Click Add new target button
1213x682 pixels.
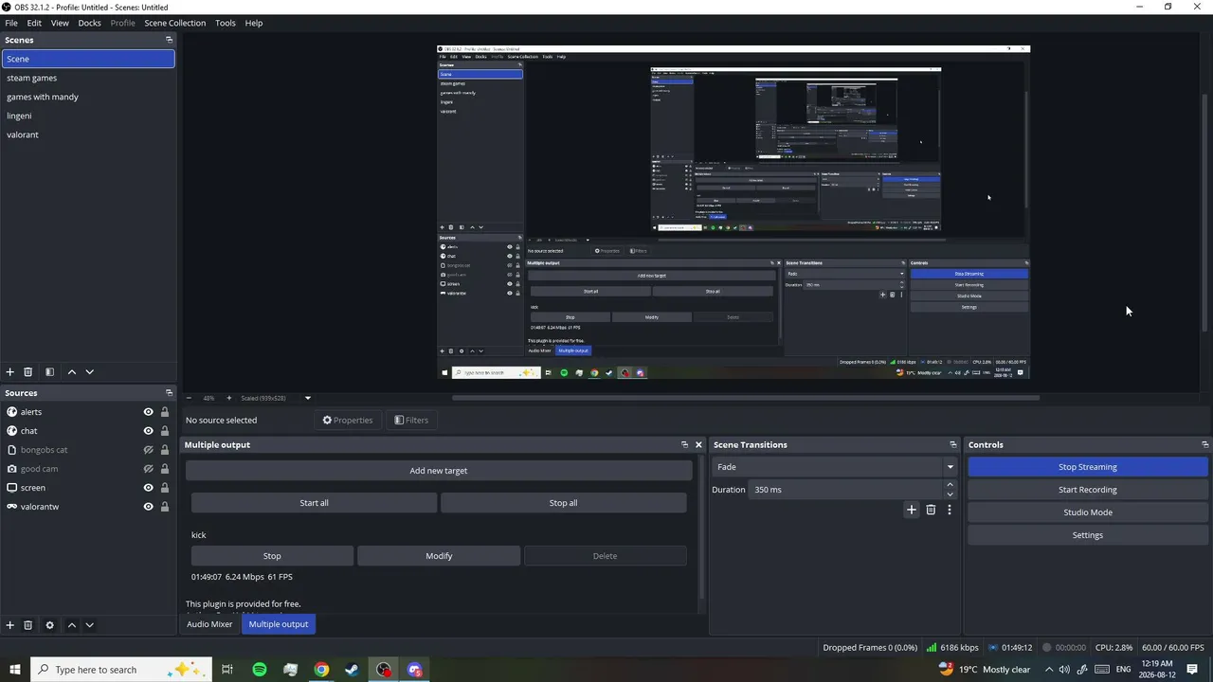tap(439, 471)
